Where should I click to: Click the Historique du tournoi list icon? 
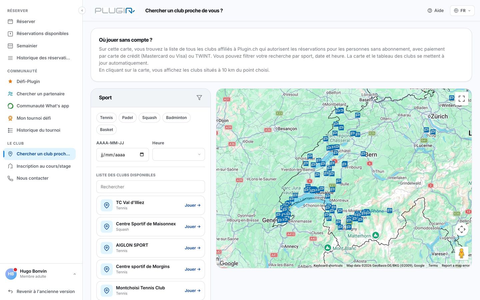(x=10, y=130)
